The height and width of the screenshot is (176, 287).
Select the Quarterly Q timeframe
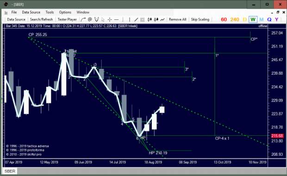269,19
